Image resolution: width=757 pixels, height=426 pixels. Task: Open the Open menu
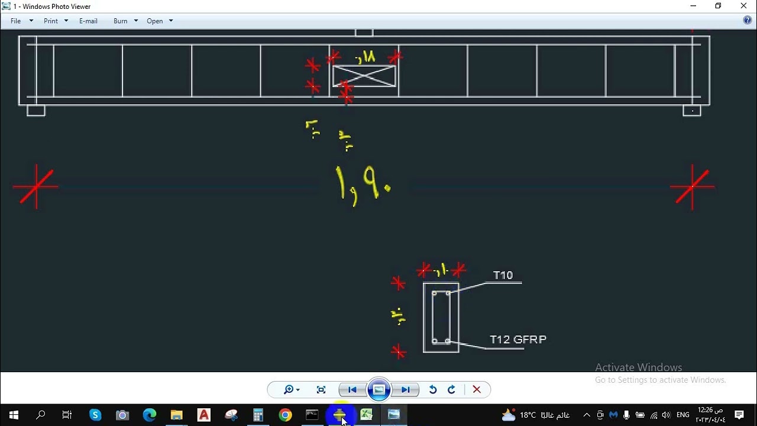point(155,21)
